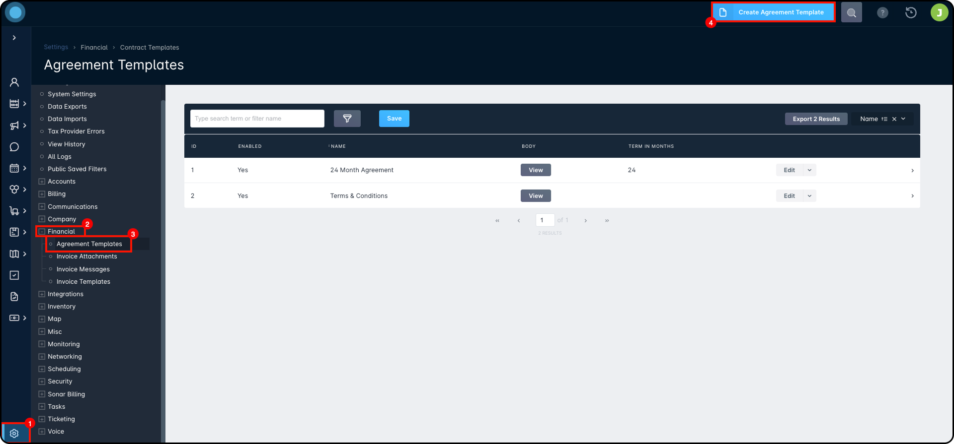954x444 pixels.
Task: Open the inventory circles icon in sidebar
Action: click(x=14, y=190)
